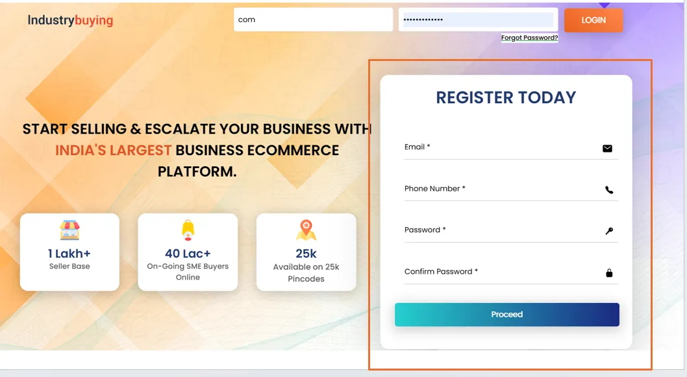This screenshot has width=687, height=377.
Task: Click the envelope icon in Email field
Action: coord(607,149)
